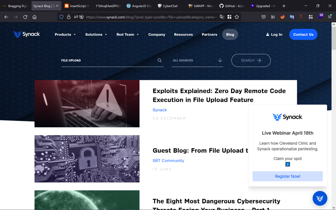Open tracking protection shield info
Image resolution: width=336 pixels, height=210 pixels.
pyautogui.click(x=62, y=17)
